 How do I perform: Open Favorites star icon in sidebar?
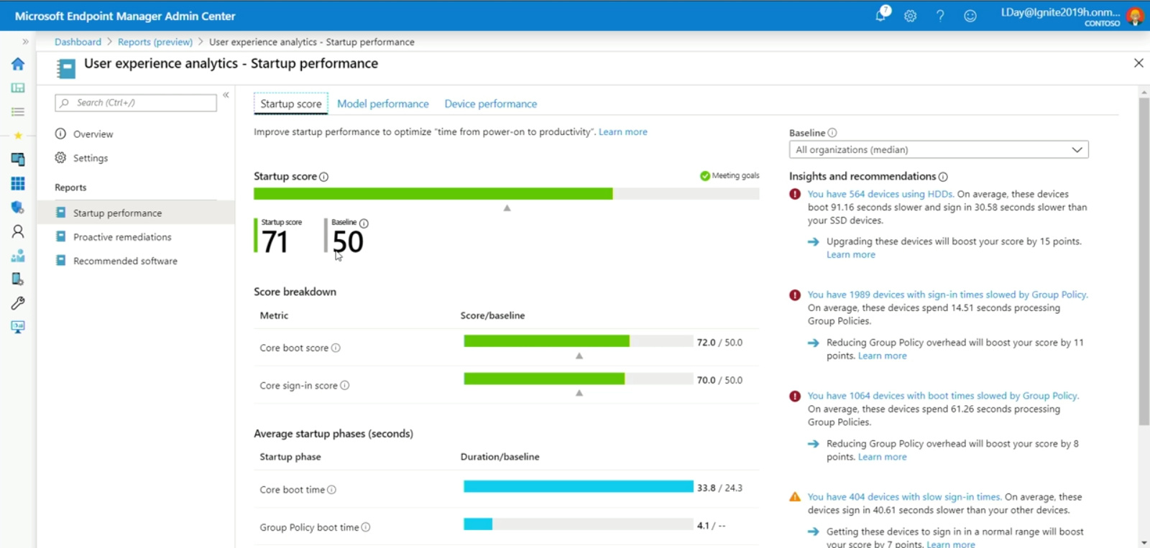pyautogui.click(x=18, y=135)
